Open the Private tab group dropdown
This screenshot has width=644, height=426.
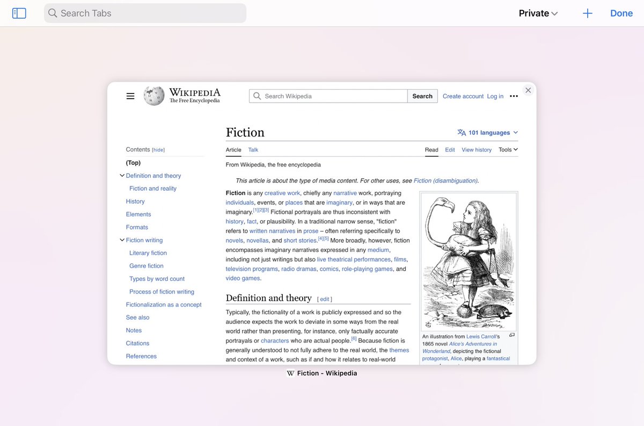coord(538,13)
